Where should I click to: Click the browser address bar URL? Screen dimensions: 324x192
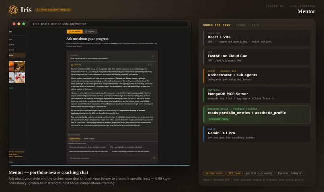(x=109, y=24)
